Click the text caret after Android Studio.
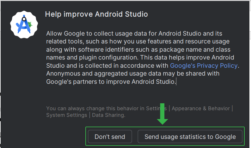This screenshot has width=251, height=148. 176,82
